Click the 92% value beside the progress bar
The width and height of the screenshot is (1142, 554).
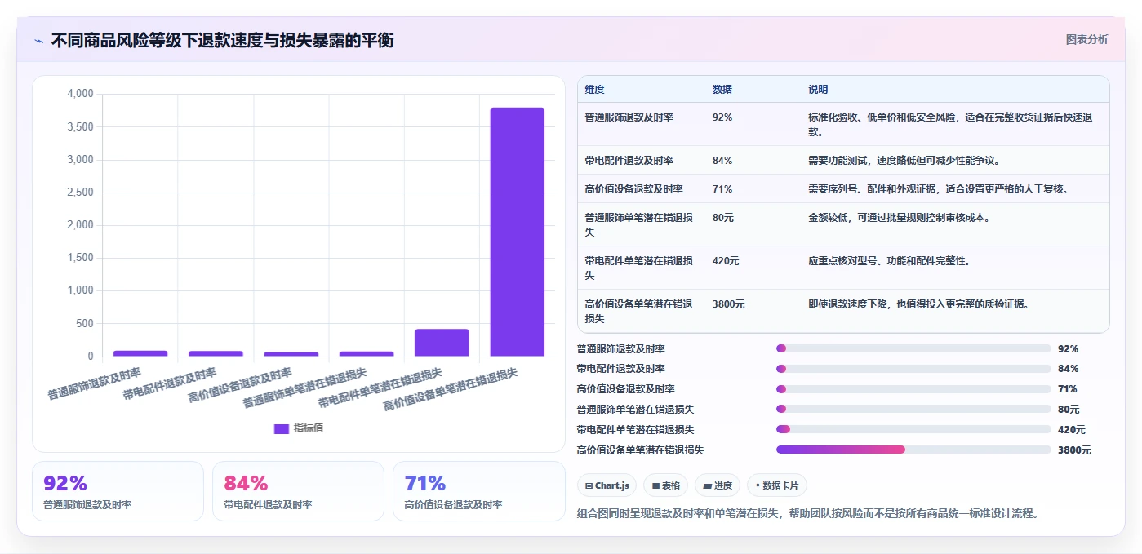(x=1068, y=348)
